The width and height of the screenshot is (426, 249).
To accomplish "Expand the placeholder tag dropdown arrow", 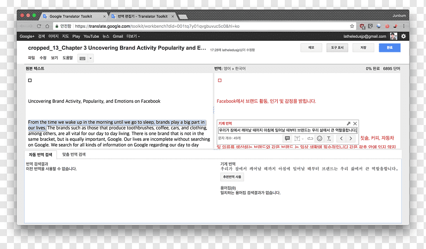I will (x=302, y=139).
